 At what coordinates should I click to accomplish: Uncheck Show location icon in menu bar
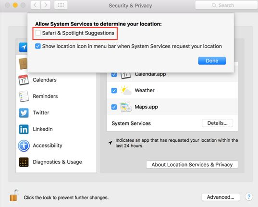38,46
